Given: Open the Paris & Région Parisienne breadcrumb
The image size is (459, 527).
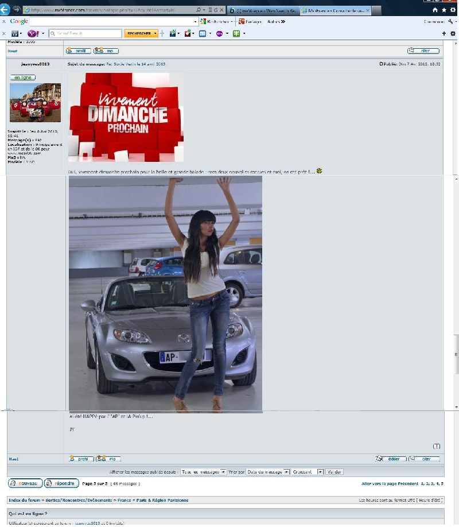Looking at the screenshot, I should point(162,500).
